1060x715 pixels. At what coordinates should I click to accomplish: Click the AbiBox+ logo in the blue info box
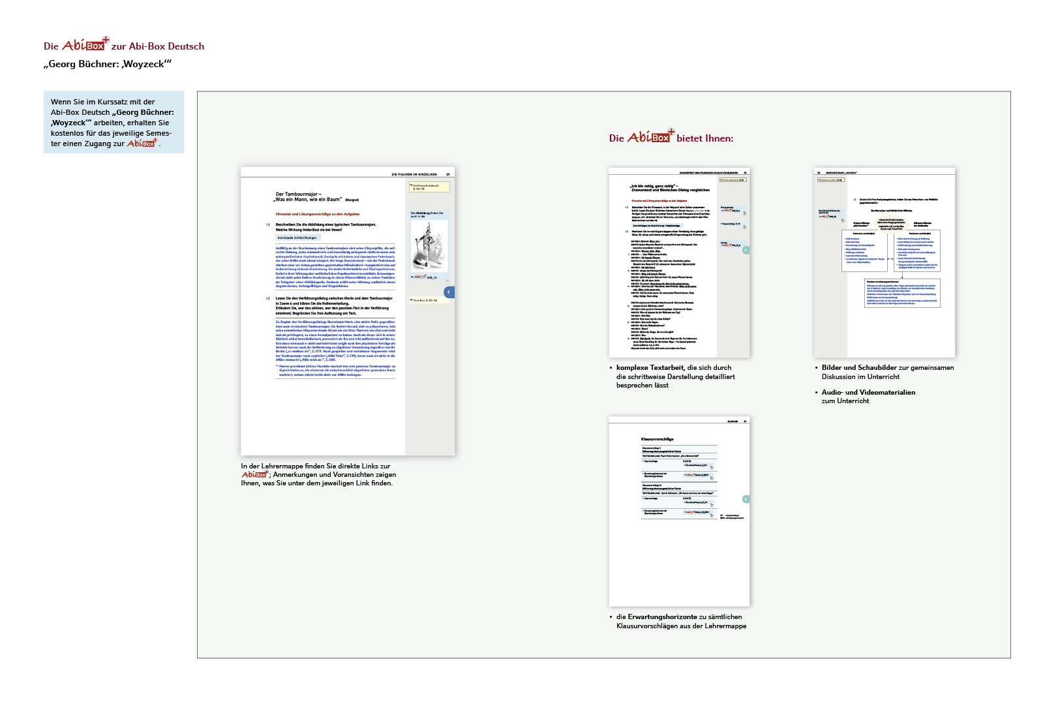142,144
